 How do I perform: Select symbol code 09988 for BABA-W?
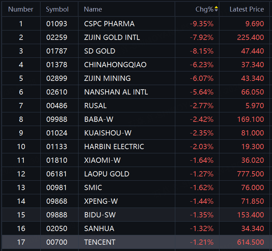click(x=56, y=119)
